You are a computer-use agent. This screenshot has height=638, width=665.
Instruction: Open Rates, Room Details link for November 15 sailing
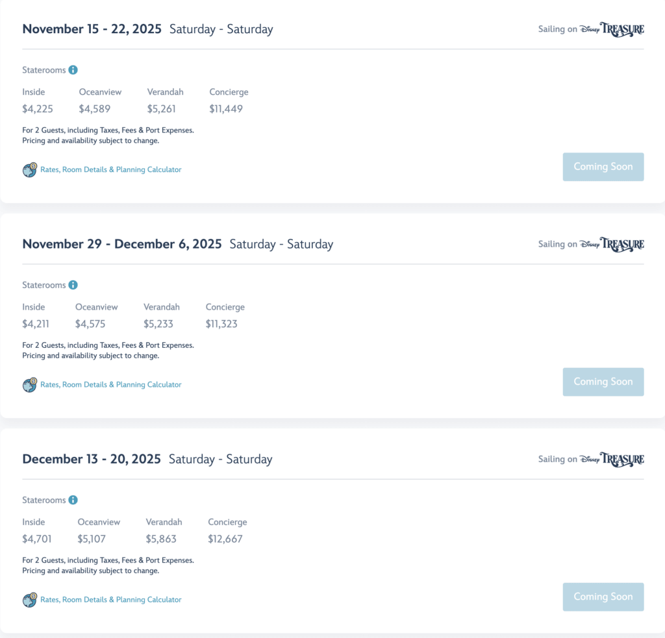coord(111,170)
